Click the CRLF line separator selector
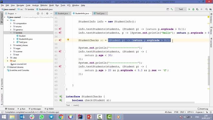213x120 pixels. point(183,112)
